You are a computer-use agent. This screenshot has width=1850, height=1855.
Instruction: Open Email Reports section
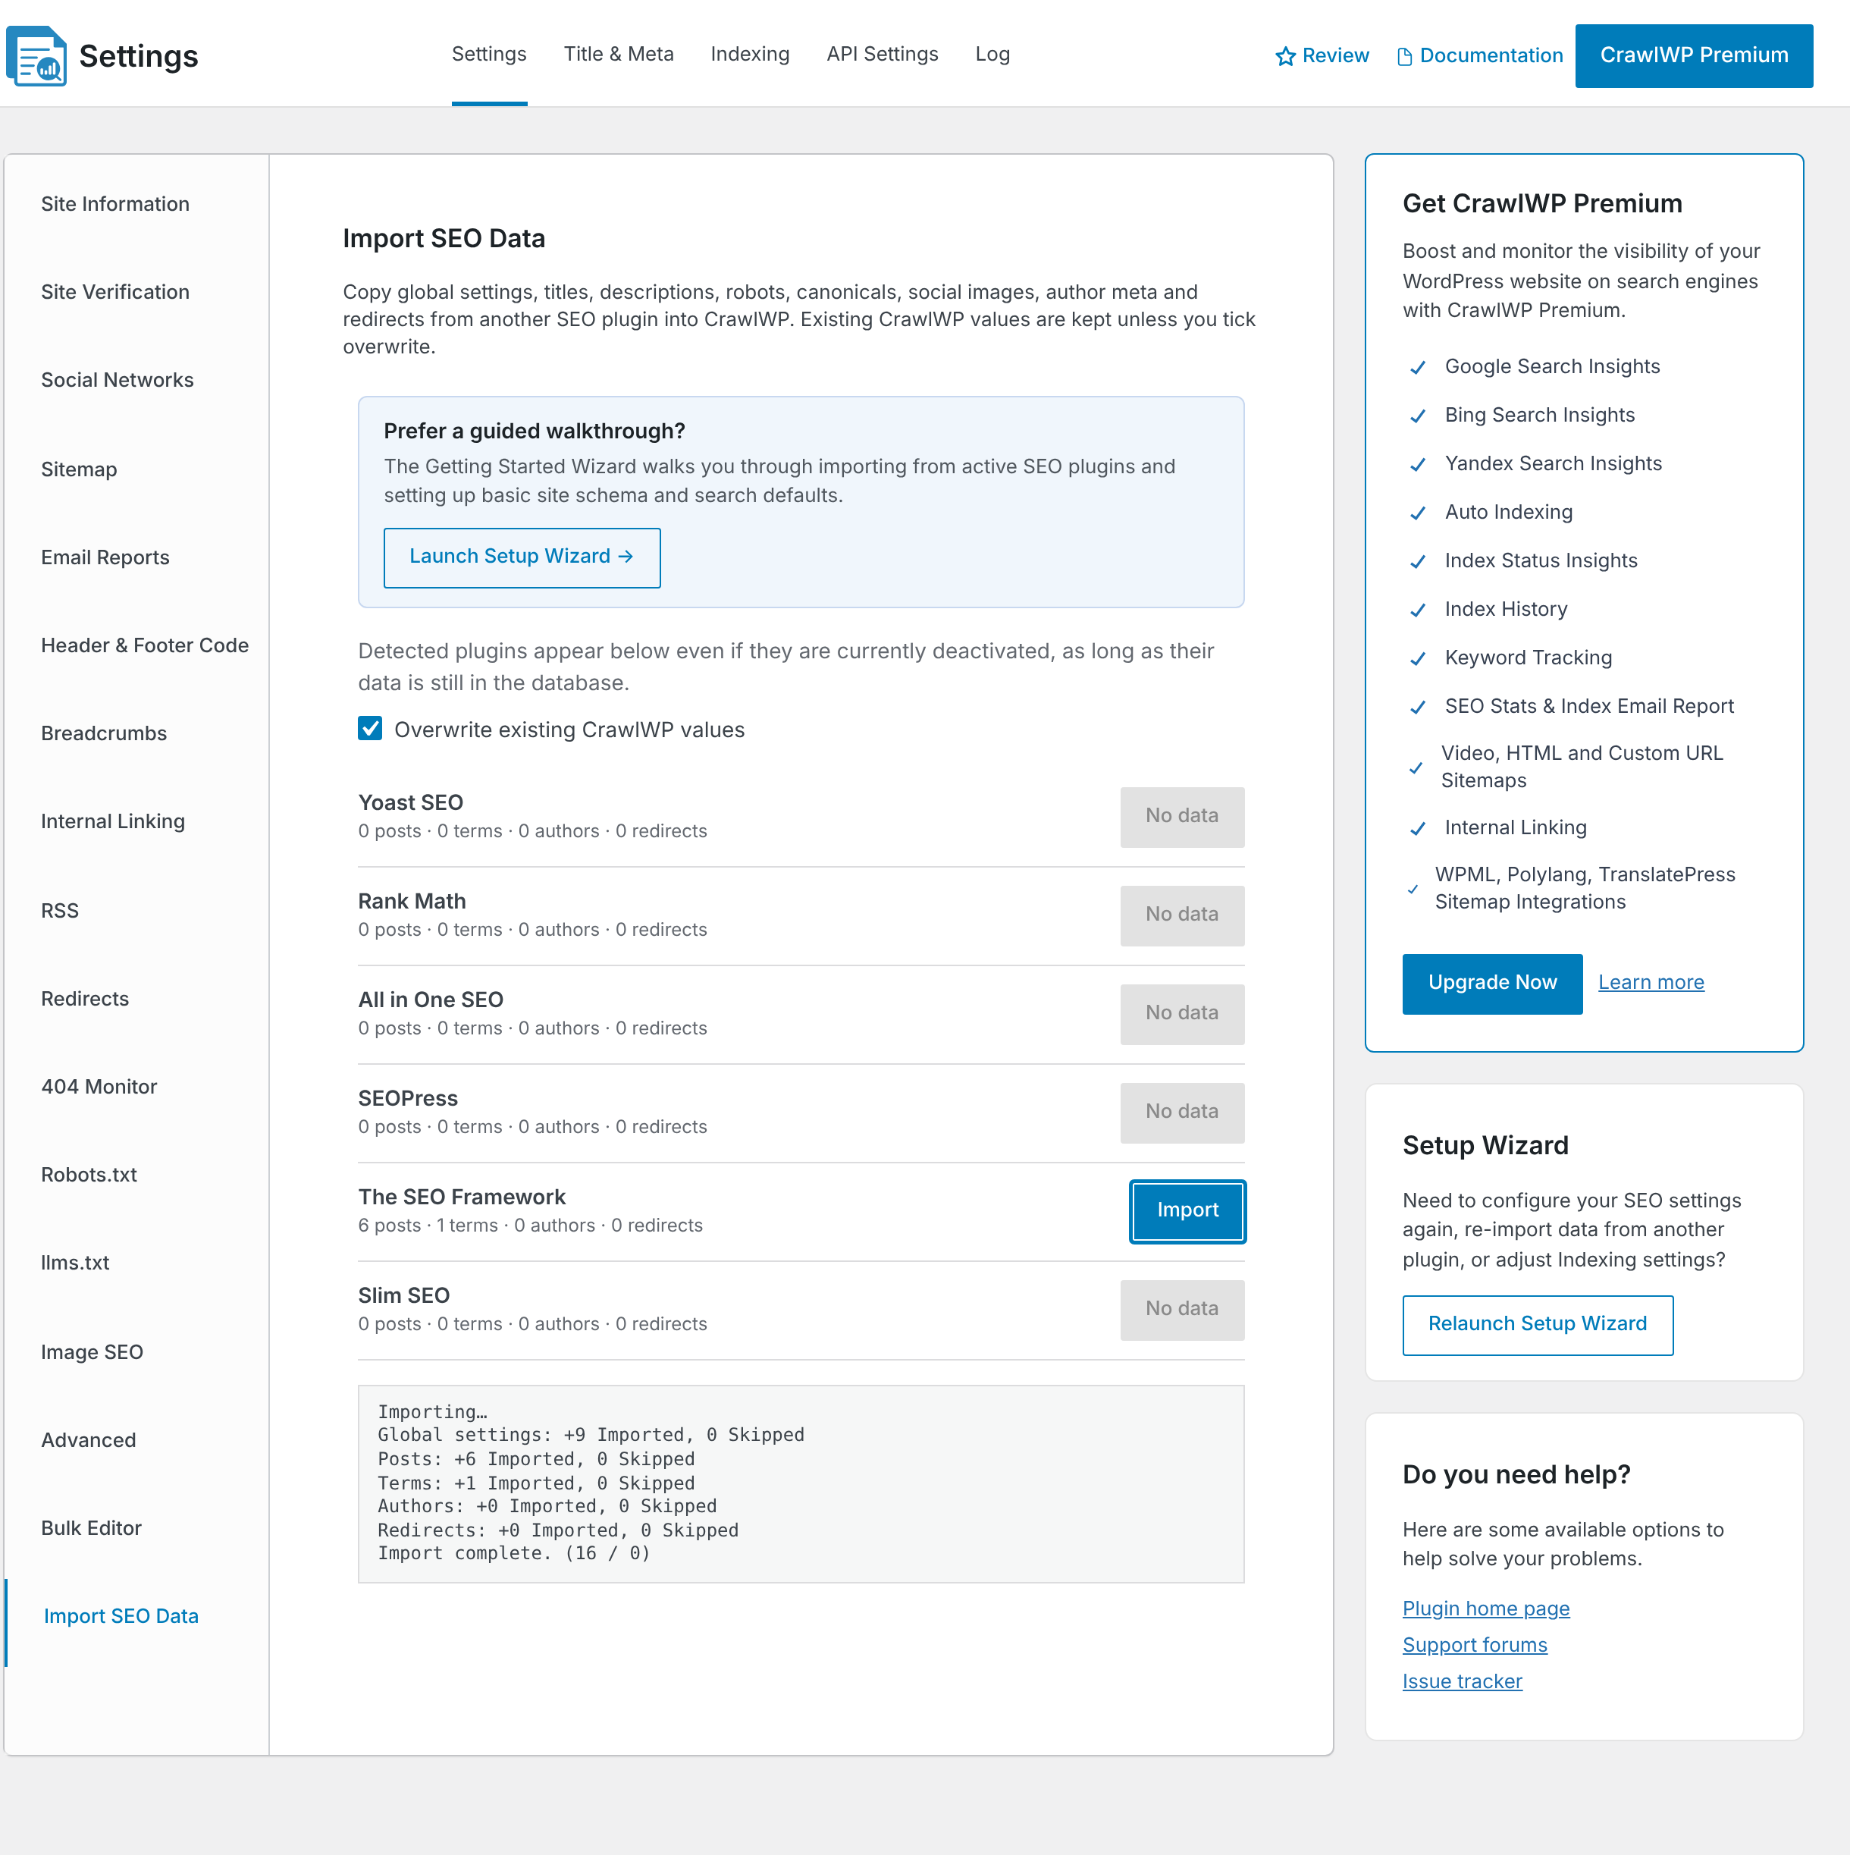(x=105, y=558)
